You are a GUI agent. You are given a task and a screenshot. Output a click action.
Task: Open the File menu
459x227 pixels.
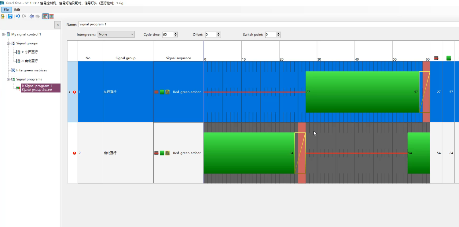pyautogui.click(x=6, y=10)
